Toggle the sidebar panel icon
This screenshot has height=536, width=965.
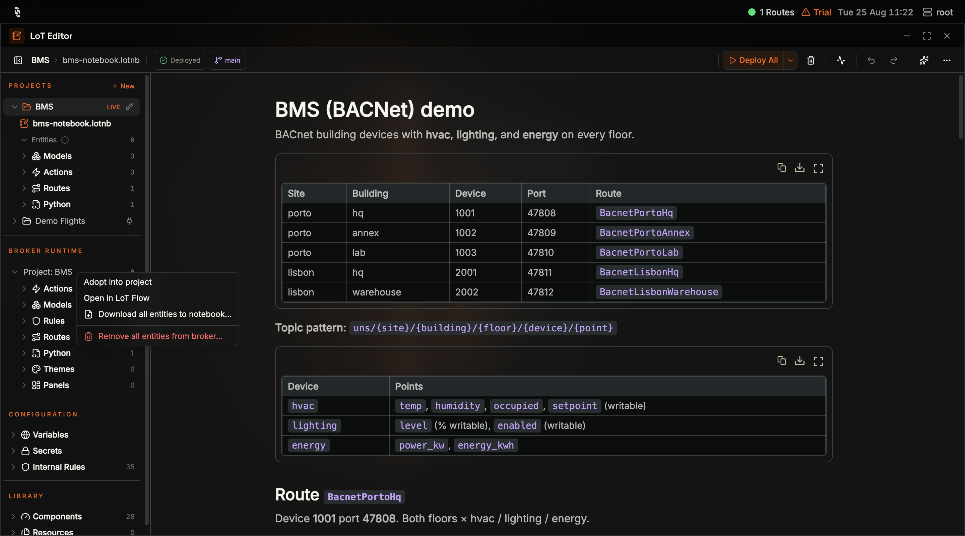click(x=18, y=60)
